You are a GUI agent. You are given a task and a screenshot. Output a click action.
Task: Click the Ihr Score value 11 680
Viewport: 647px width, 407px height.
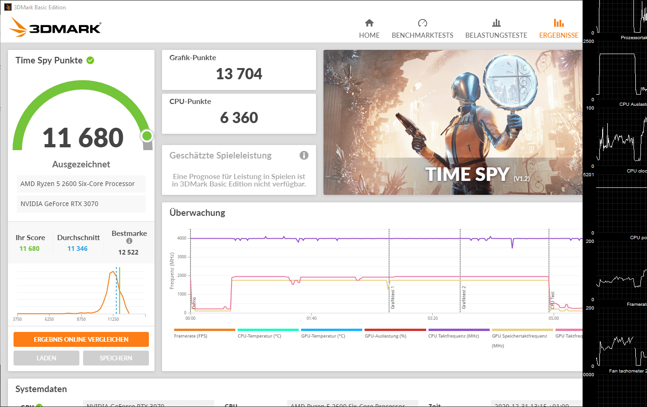[29, 248]
